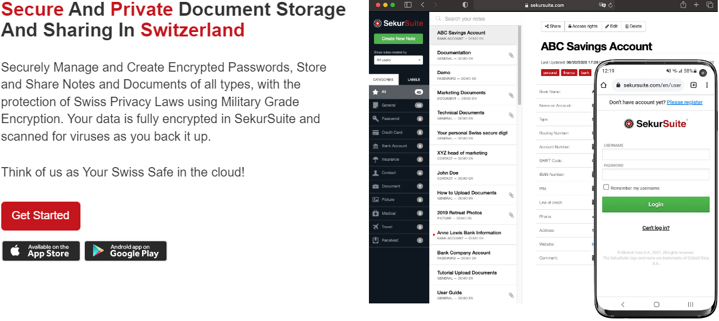Click the sekursuite.com address bar

click(x=544, y=5)
